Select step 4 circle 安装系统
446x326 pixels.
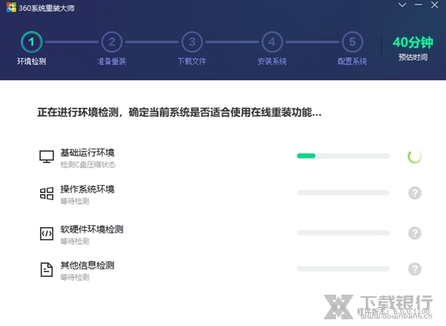(x=272, y=42)
